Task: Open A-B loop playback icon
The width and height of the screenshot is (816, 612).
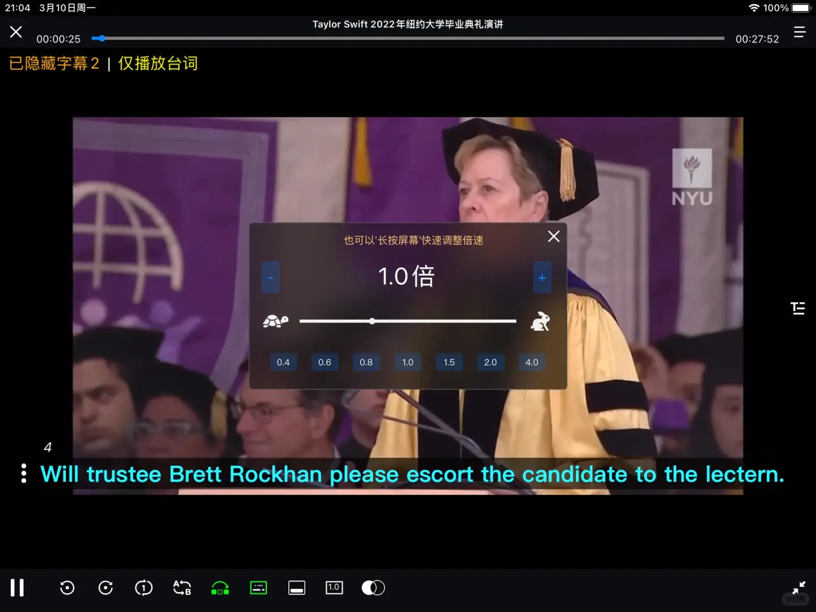Action: pyautogui.click(x=182, y=588)
